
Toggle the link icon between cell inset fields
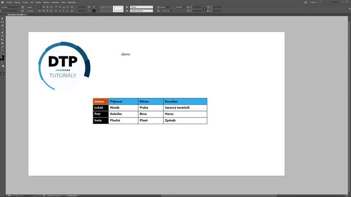205,9
